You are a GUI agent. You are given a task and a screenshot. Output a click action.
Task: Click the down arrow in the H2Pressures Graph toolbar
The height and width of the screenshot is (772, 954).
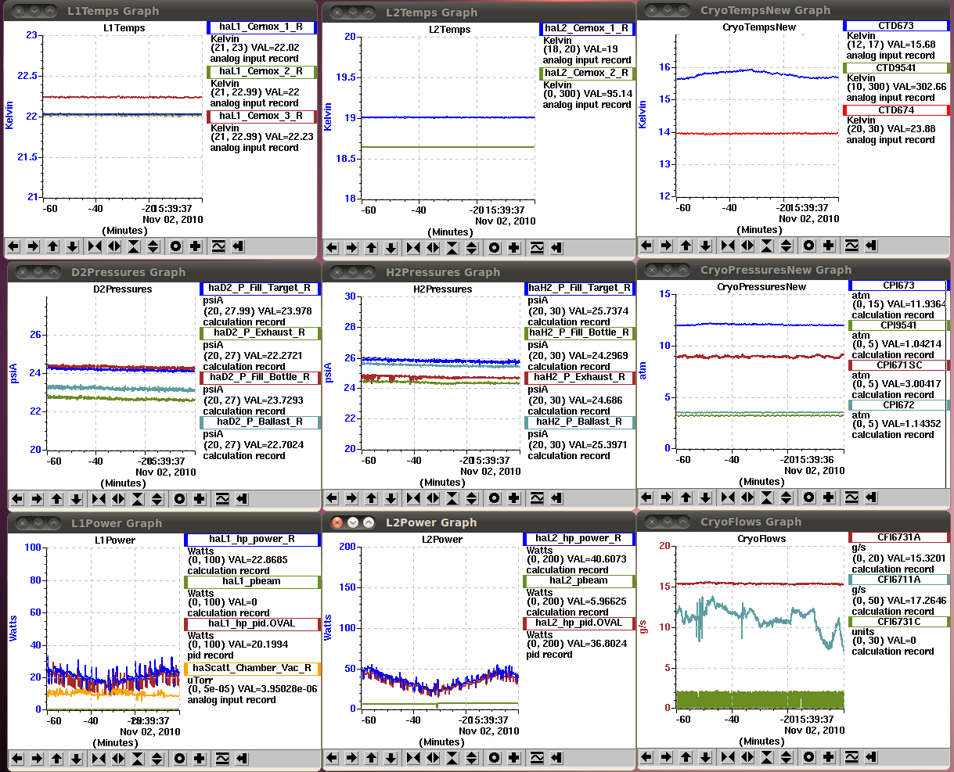(x=391, y=498)
